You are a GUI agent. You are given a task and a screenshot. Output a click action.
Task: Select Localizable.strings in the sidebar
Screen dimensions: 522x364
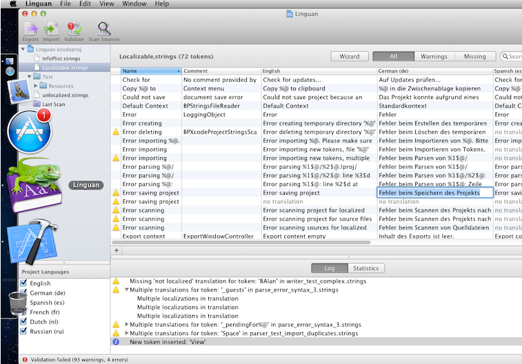click(65, 68)
